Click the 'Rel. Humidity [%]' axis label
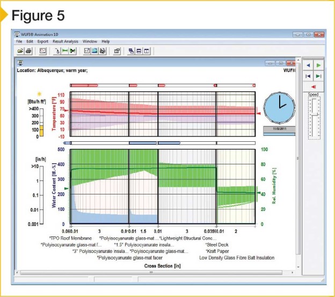The height and width of the screenshot is (297, 335). click(274, 185)
